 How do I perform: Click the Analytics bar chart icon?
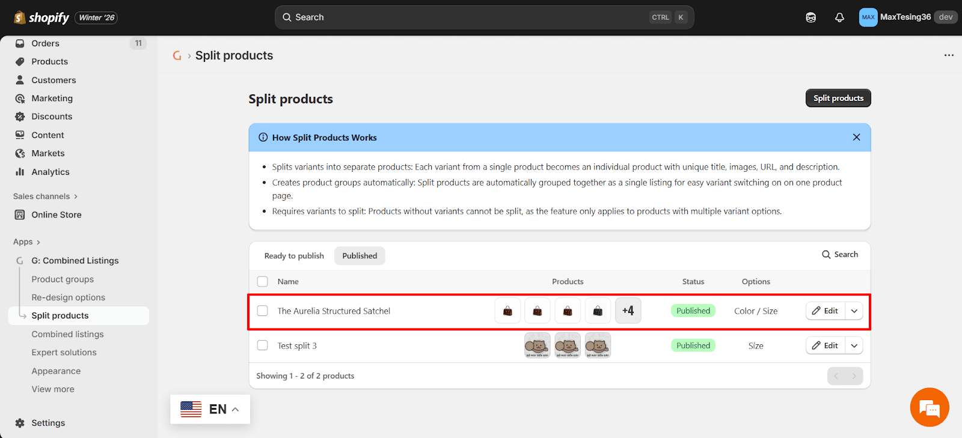(20, 172)
